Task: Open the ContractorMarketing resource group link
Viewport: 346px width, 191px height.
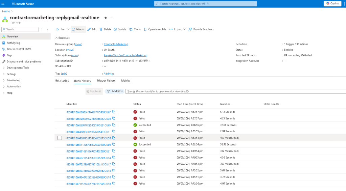Action: 116,44
